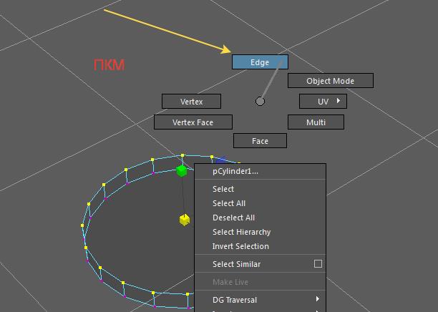The height and width of the screenshot is (312, 438).
Task: Choose Select All from context menu
Action: point(229,203)
